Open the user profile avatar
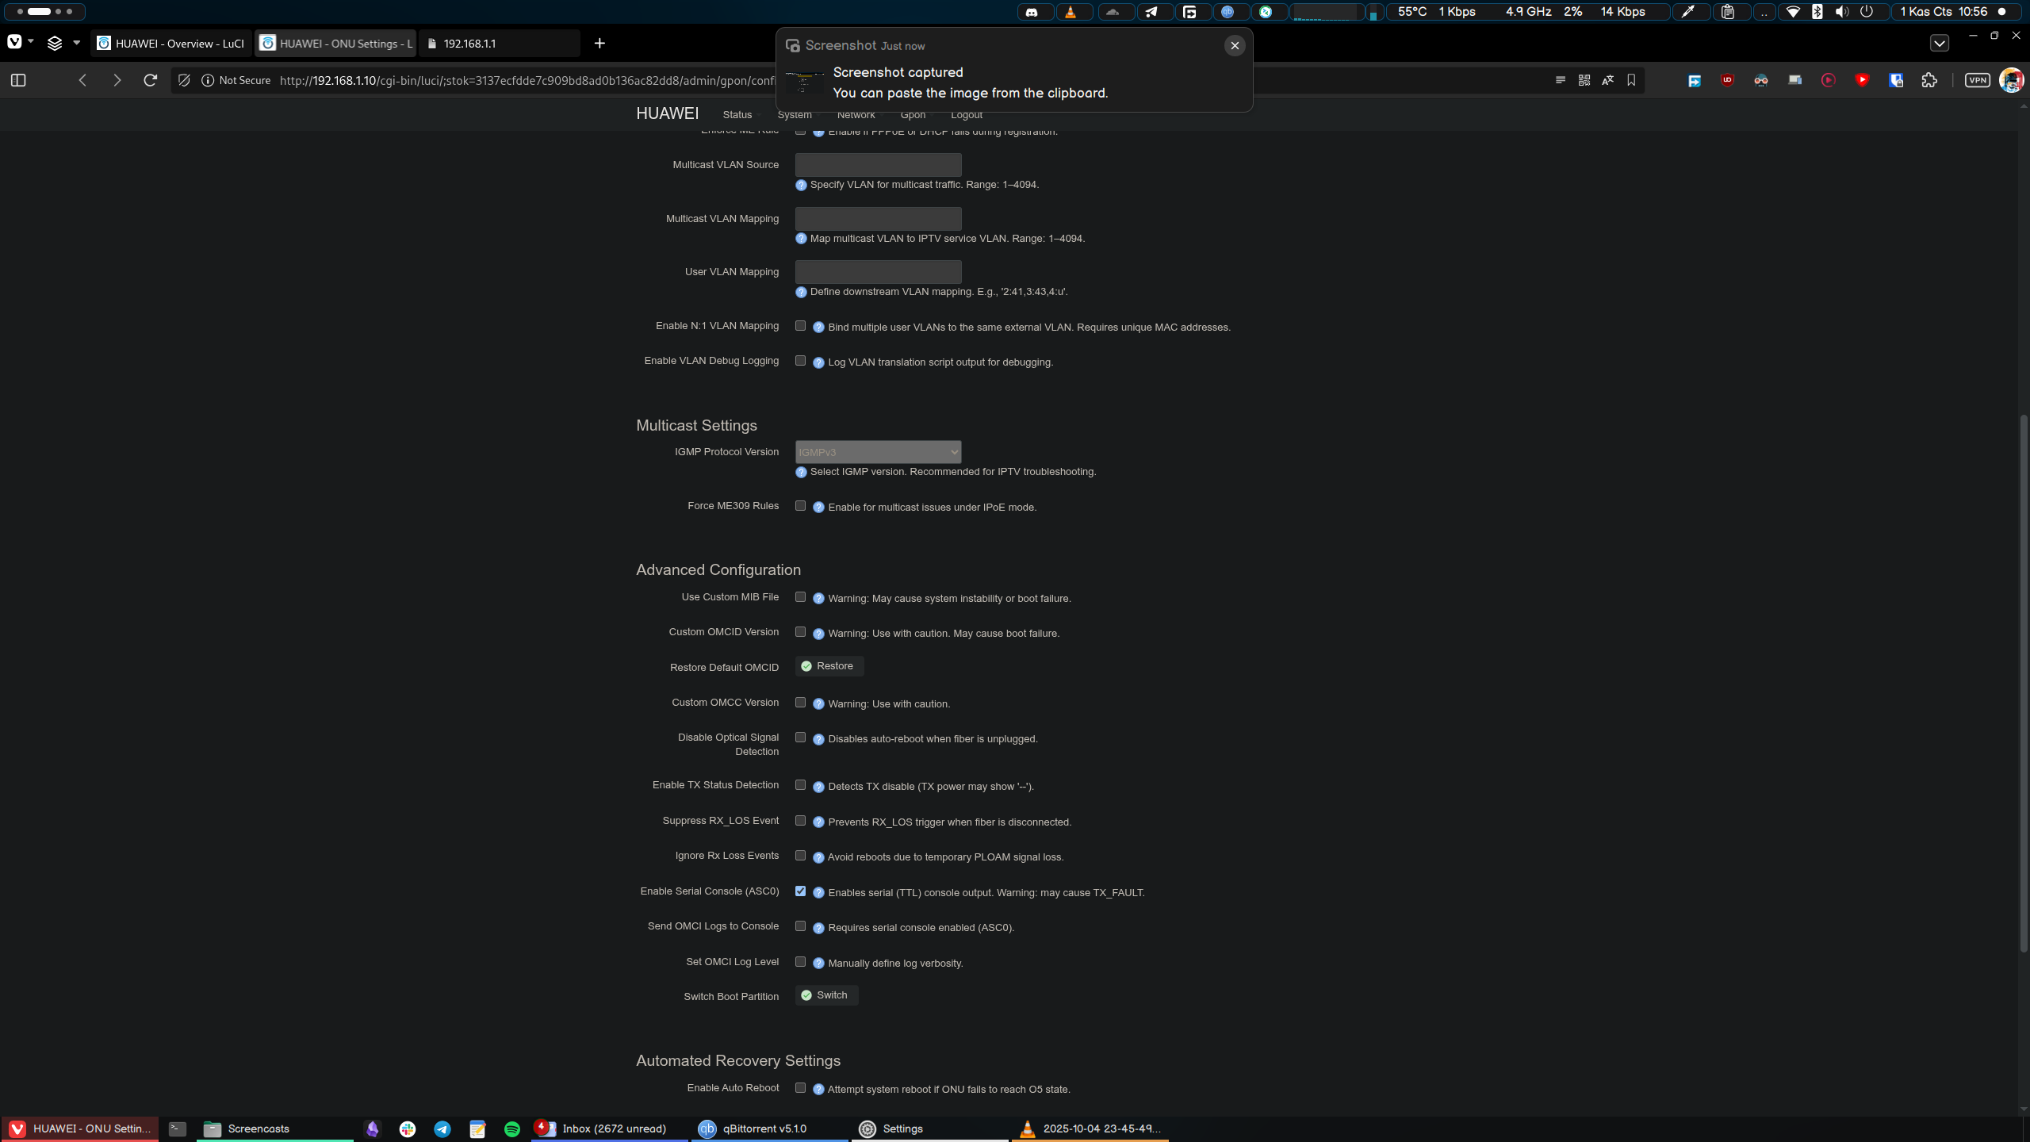The width and height of the screenshot is (2030, 1142). click(x=2011, y=80)
